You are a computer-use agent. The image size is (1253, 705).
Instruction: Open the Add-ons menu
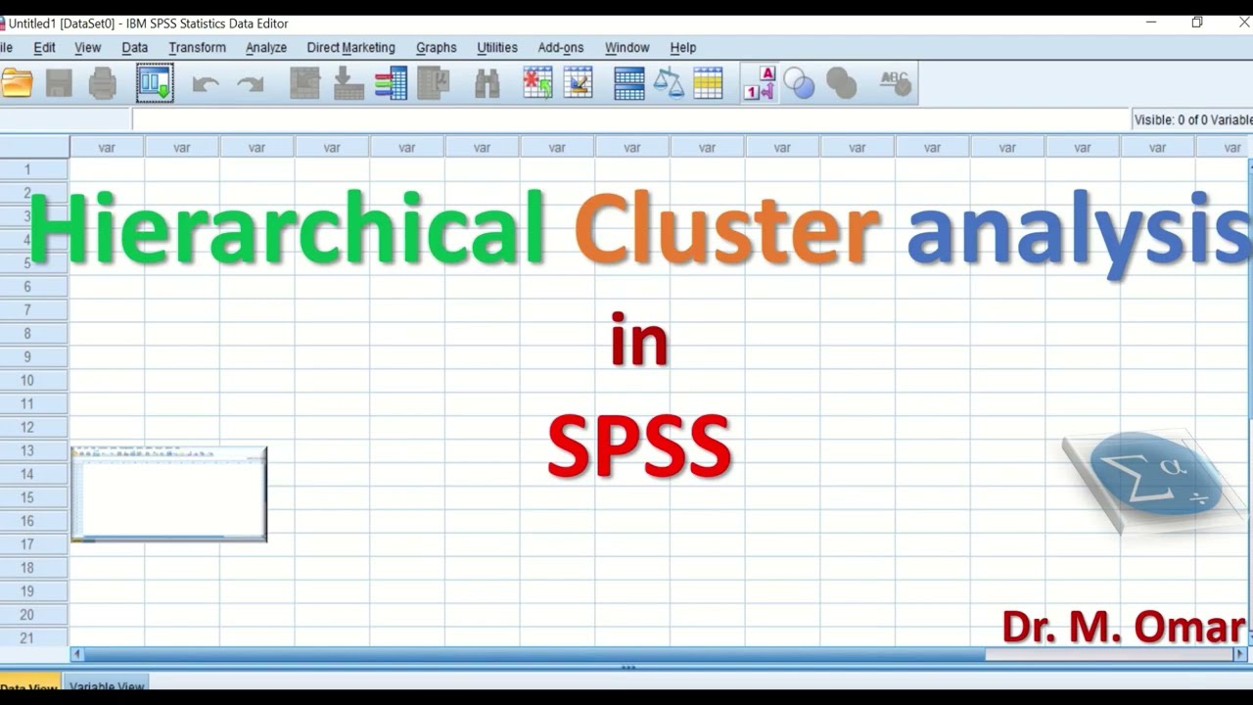[561, 47]
